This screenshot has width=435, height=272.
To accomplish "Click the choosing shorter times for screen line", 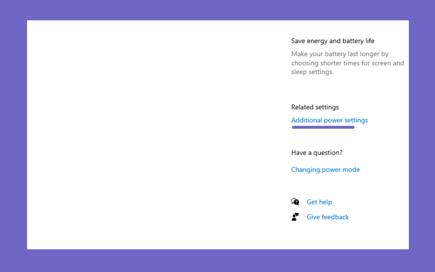I will 347,63.
